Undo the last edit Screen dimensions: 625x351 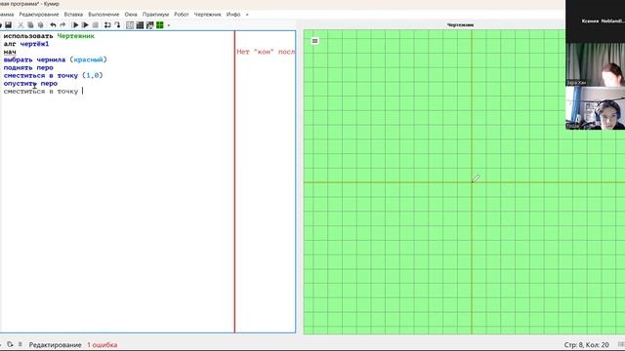coord(53,25)
